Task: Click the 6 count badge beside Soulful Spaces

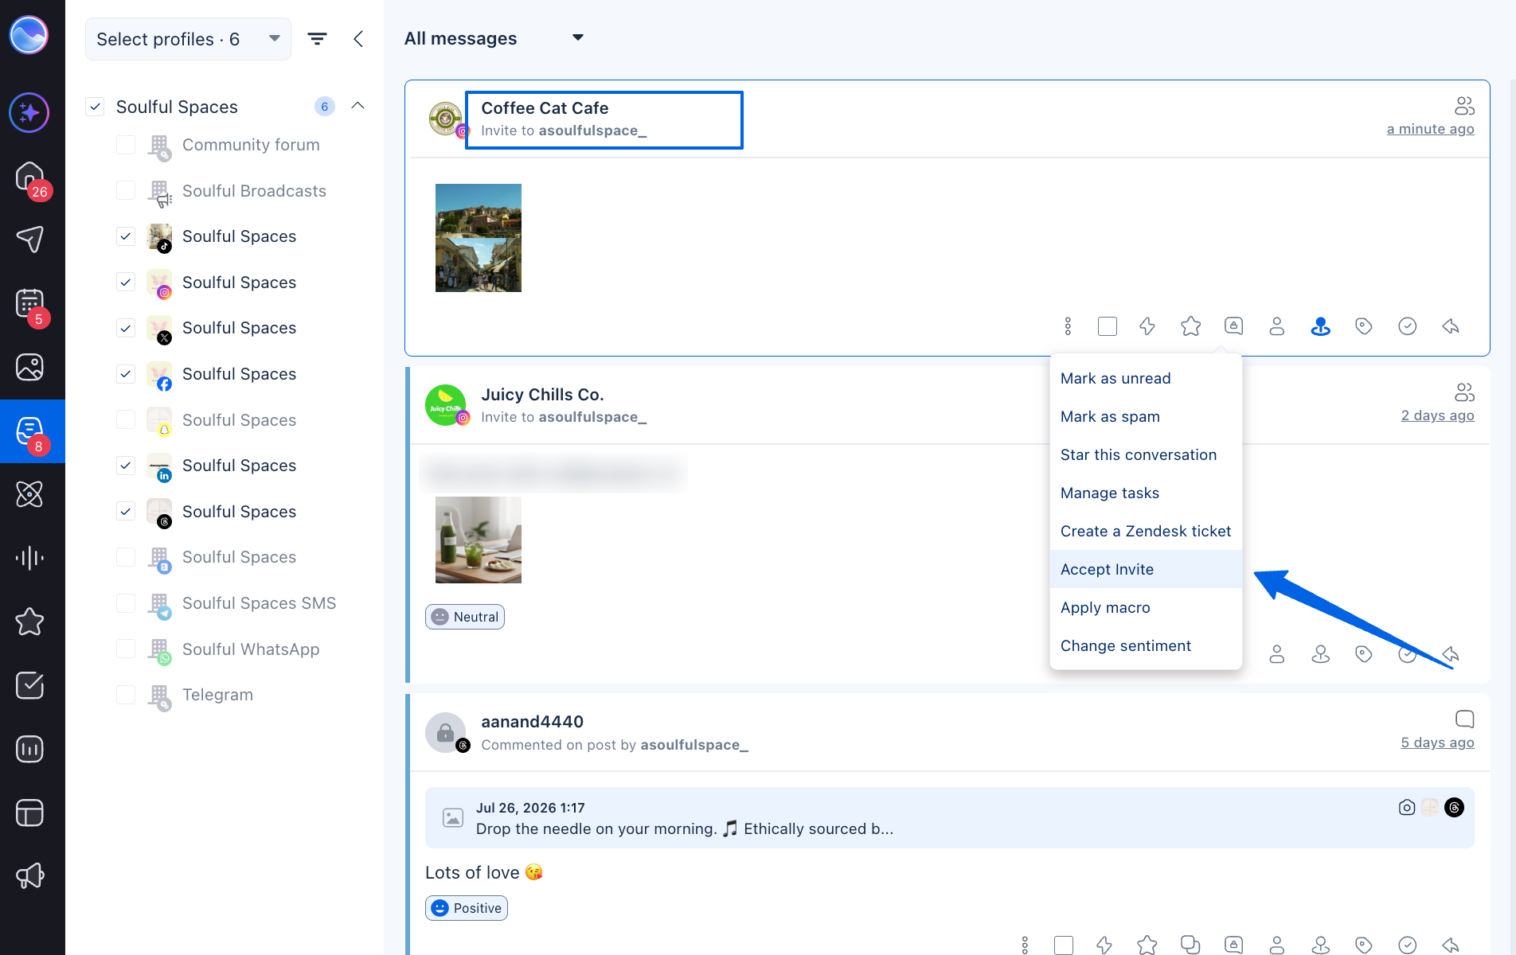Action: [324, 107]
